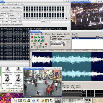Click the PatLength spinner arrows

pos(21,18)
